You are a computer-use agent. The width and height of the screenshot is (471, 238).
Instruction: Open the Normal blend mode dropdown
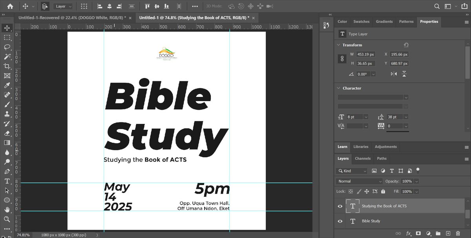coord(359,181)
